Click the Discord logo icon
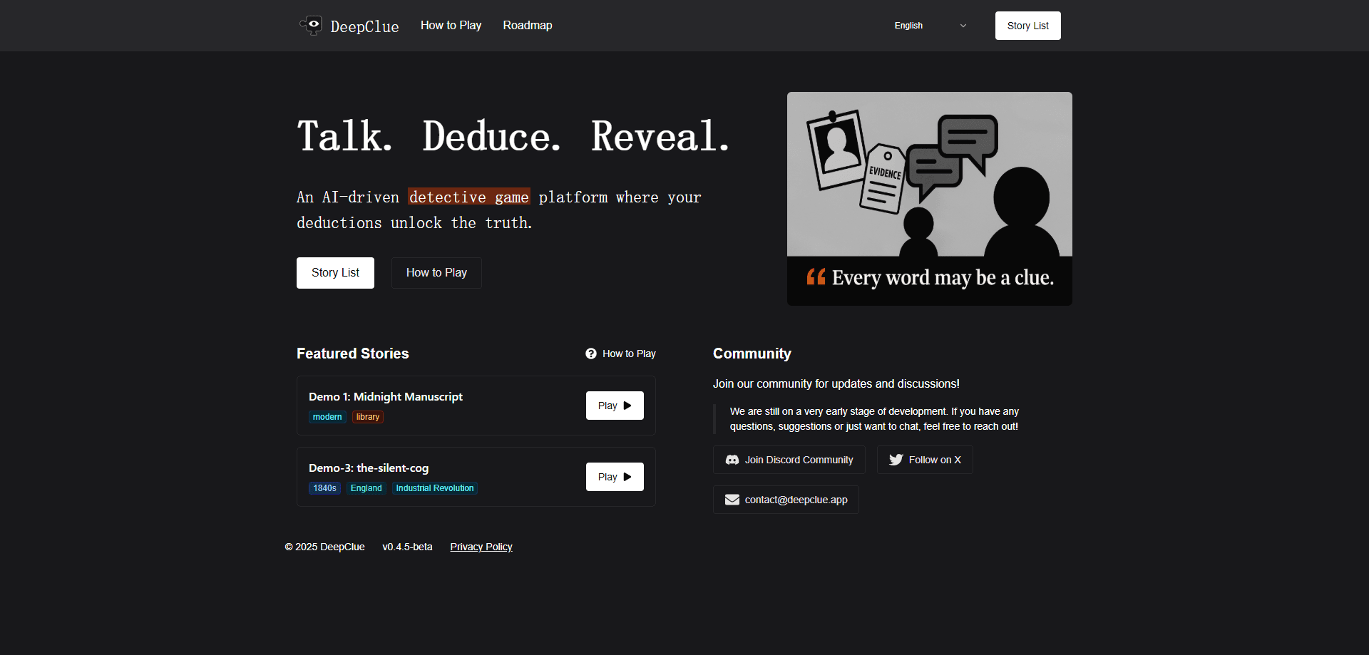 pos(732,460)
